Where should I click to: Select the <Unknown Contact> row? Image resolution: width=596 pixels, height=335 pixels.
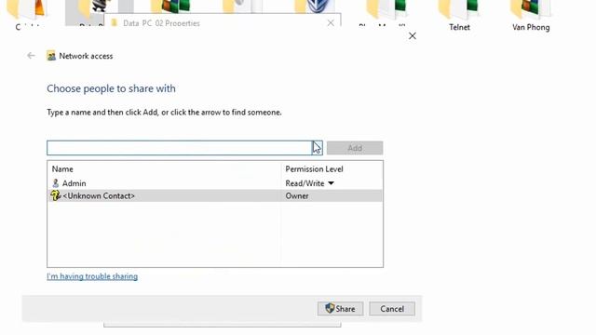coord(215,195)
